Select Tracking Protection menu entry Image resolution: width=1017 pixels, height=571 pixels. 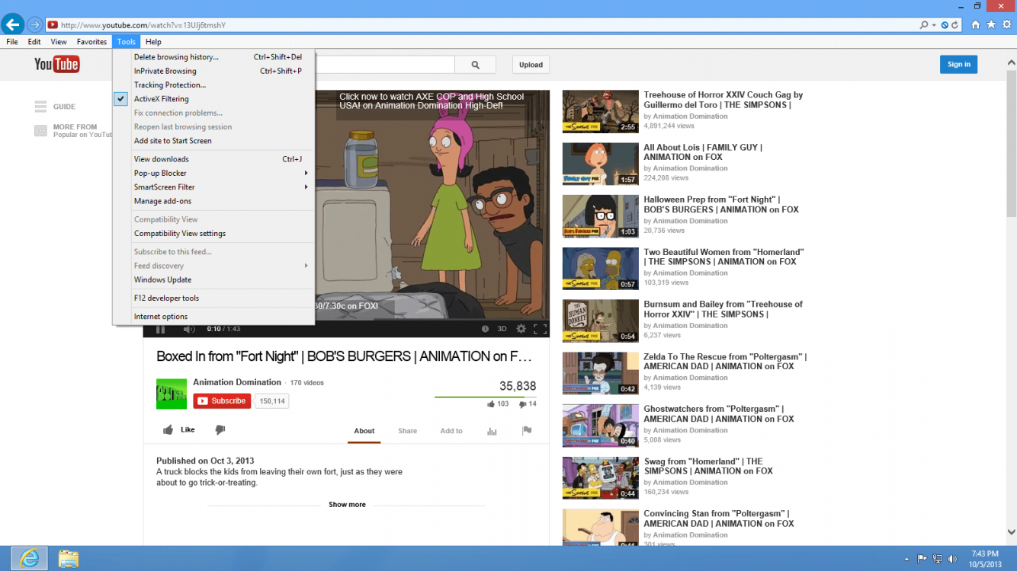(x=213, y=85)
